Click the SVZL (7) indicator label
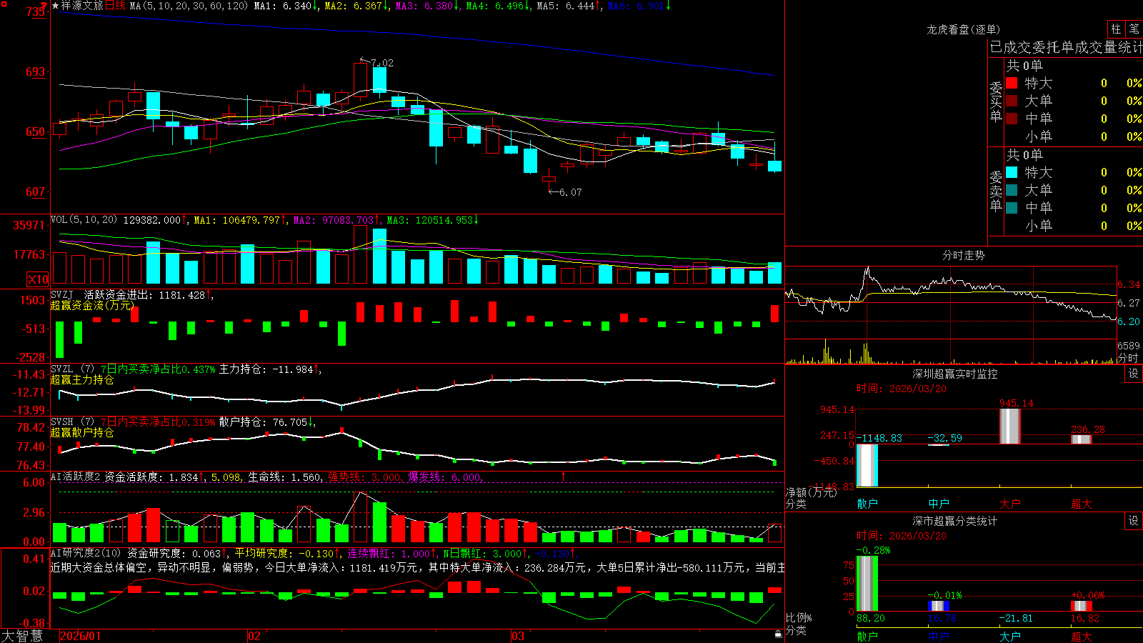The width and height of the screenshot is (1143, 643). [x=72, y=369]
